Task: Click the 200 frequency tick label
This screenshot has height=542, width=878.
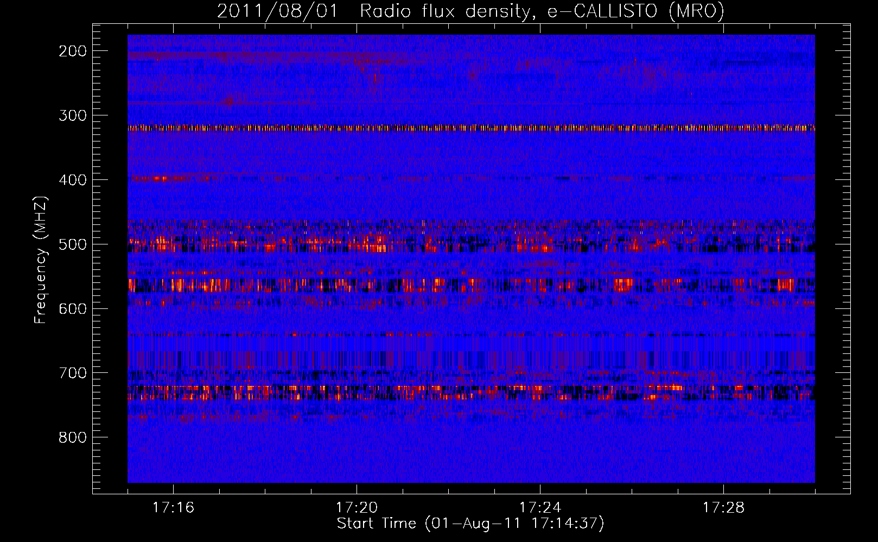Action: point(72,51)
